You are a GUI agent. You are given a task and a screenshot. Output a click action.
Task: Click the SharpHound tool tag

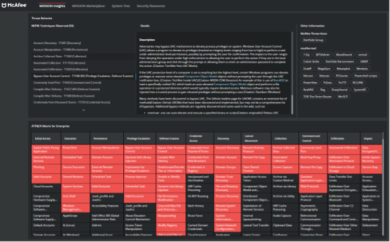339,89
